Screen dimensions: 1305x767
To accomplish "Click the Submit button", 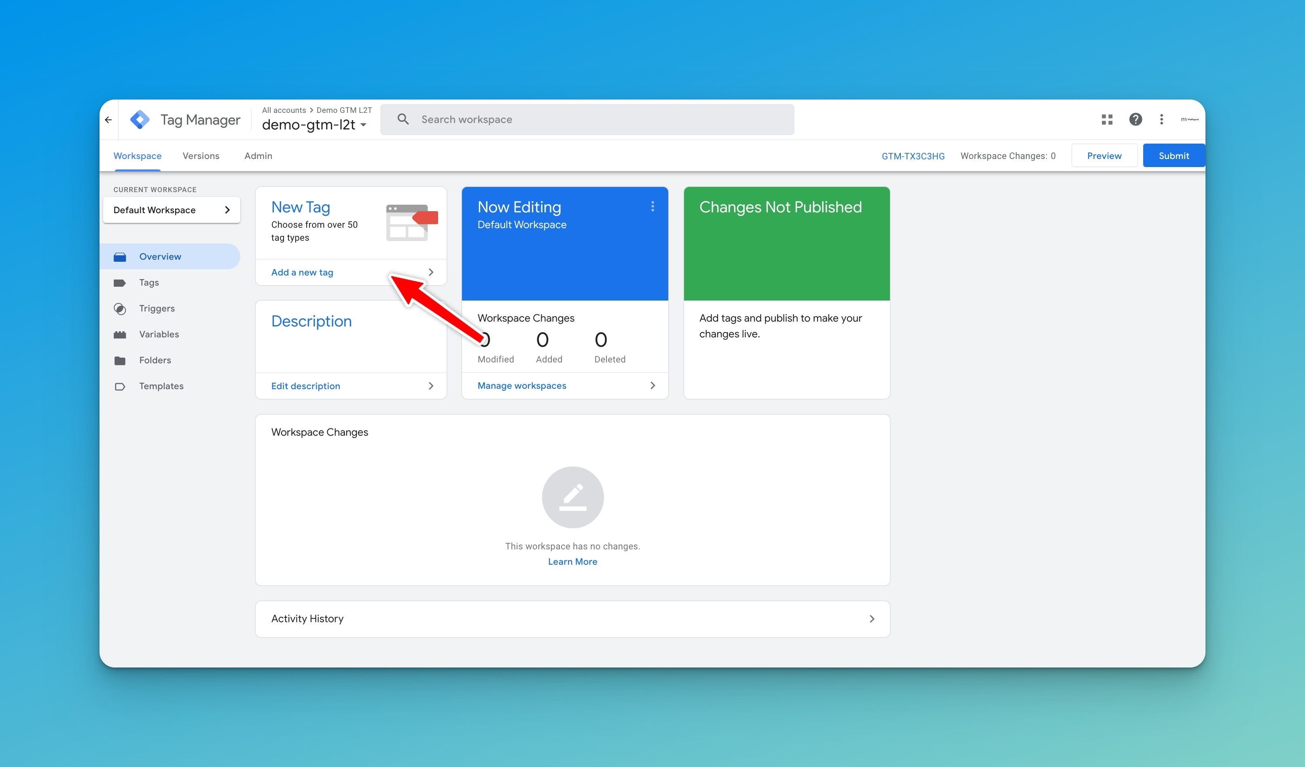I will point(1174,155).
